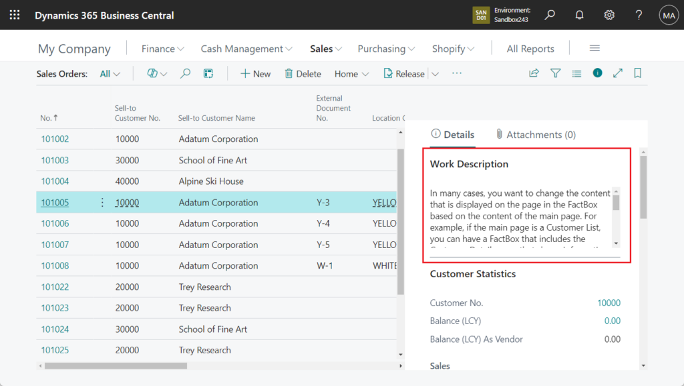Image resolution: width=684 pixels, height=386 pixels.
Task: Open the Help question mark
Action: click(x=638, y=15)
